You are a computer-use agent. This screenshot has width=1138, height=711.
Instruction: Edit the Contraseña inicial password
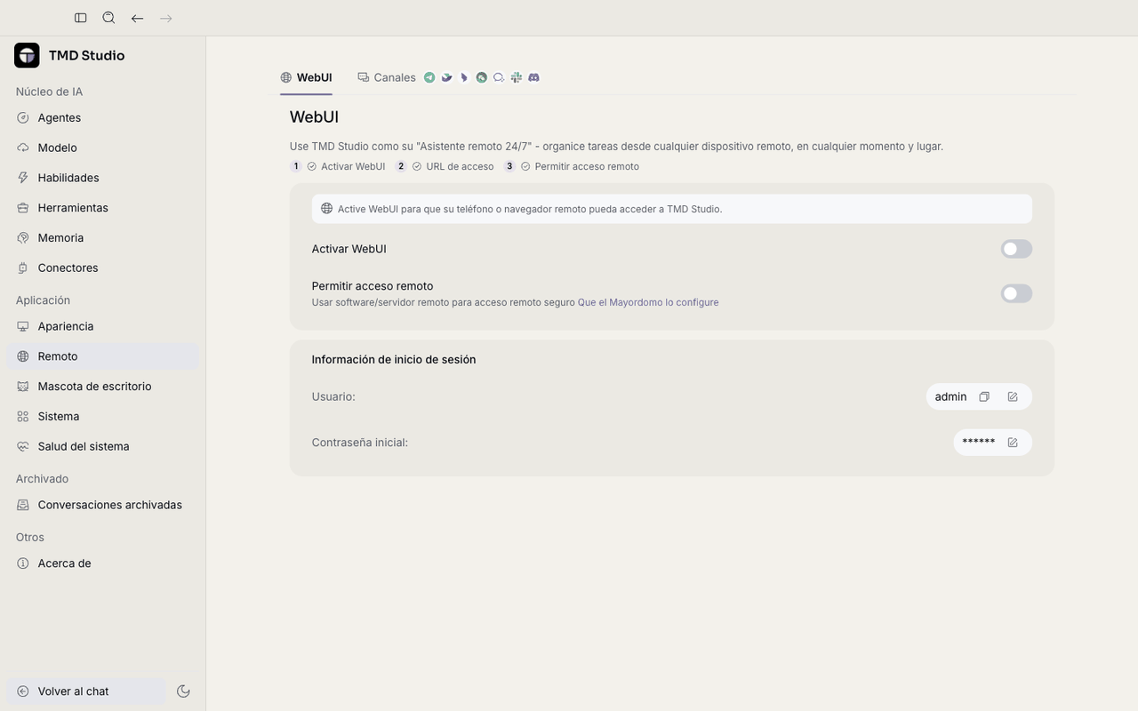[1013, 443]
